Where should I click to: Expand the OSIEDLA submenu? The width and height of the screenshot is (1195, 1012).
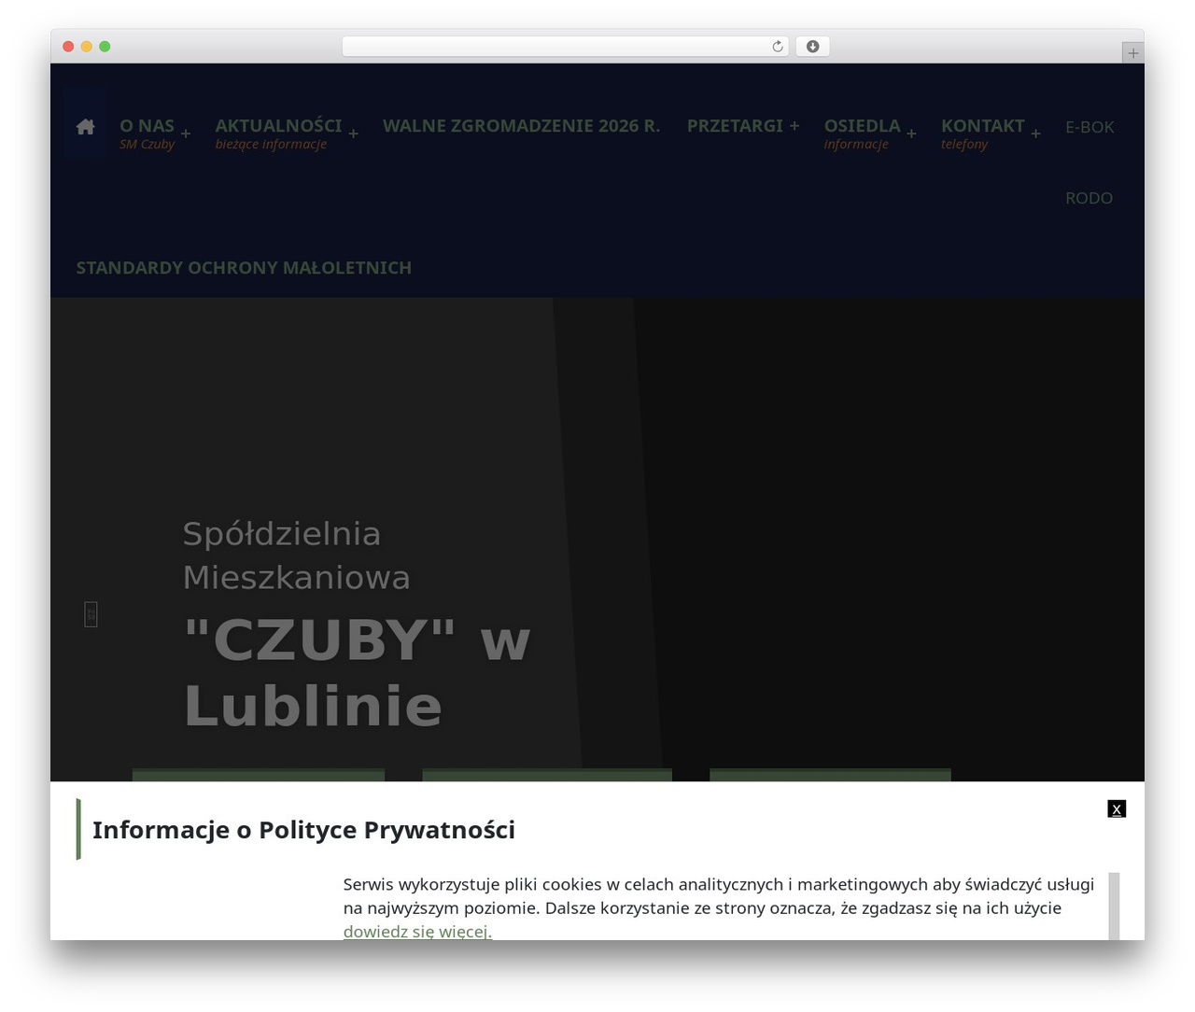click(911, 134)
